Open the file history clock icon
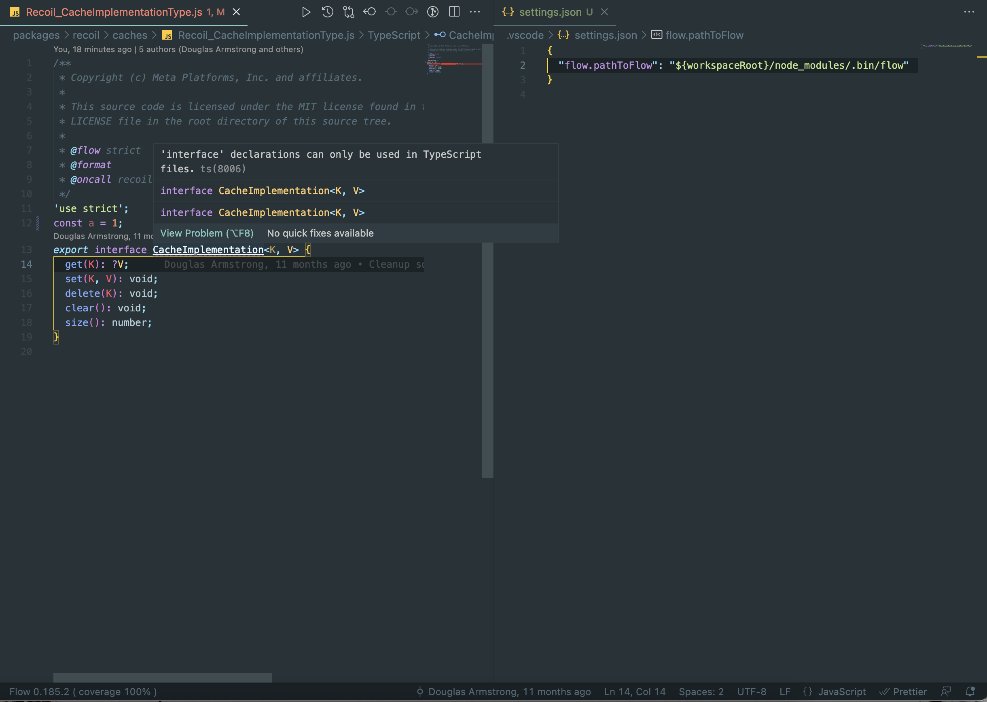Viewport: 987px width, 702px height. [327, 12]
